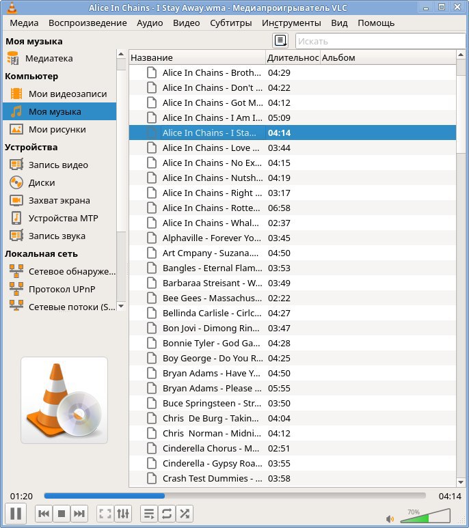The image size is (469, 528).
Task: Sort by the Длительность column header
Action: [293, 57]
